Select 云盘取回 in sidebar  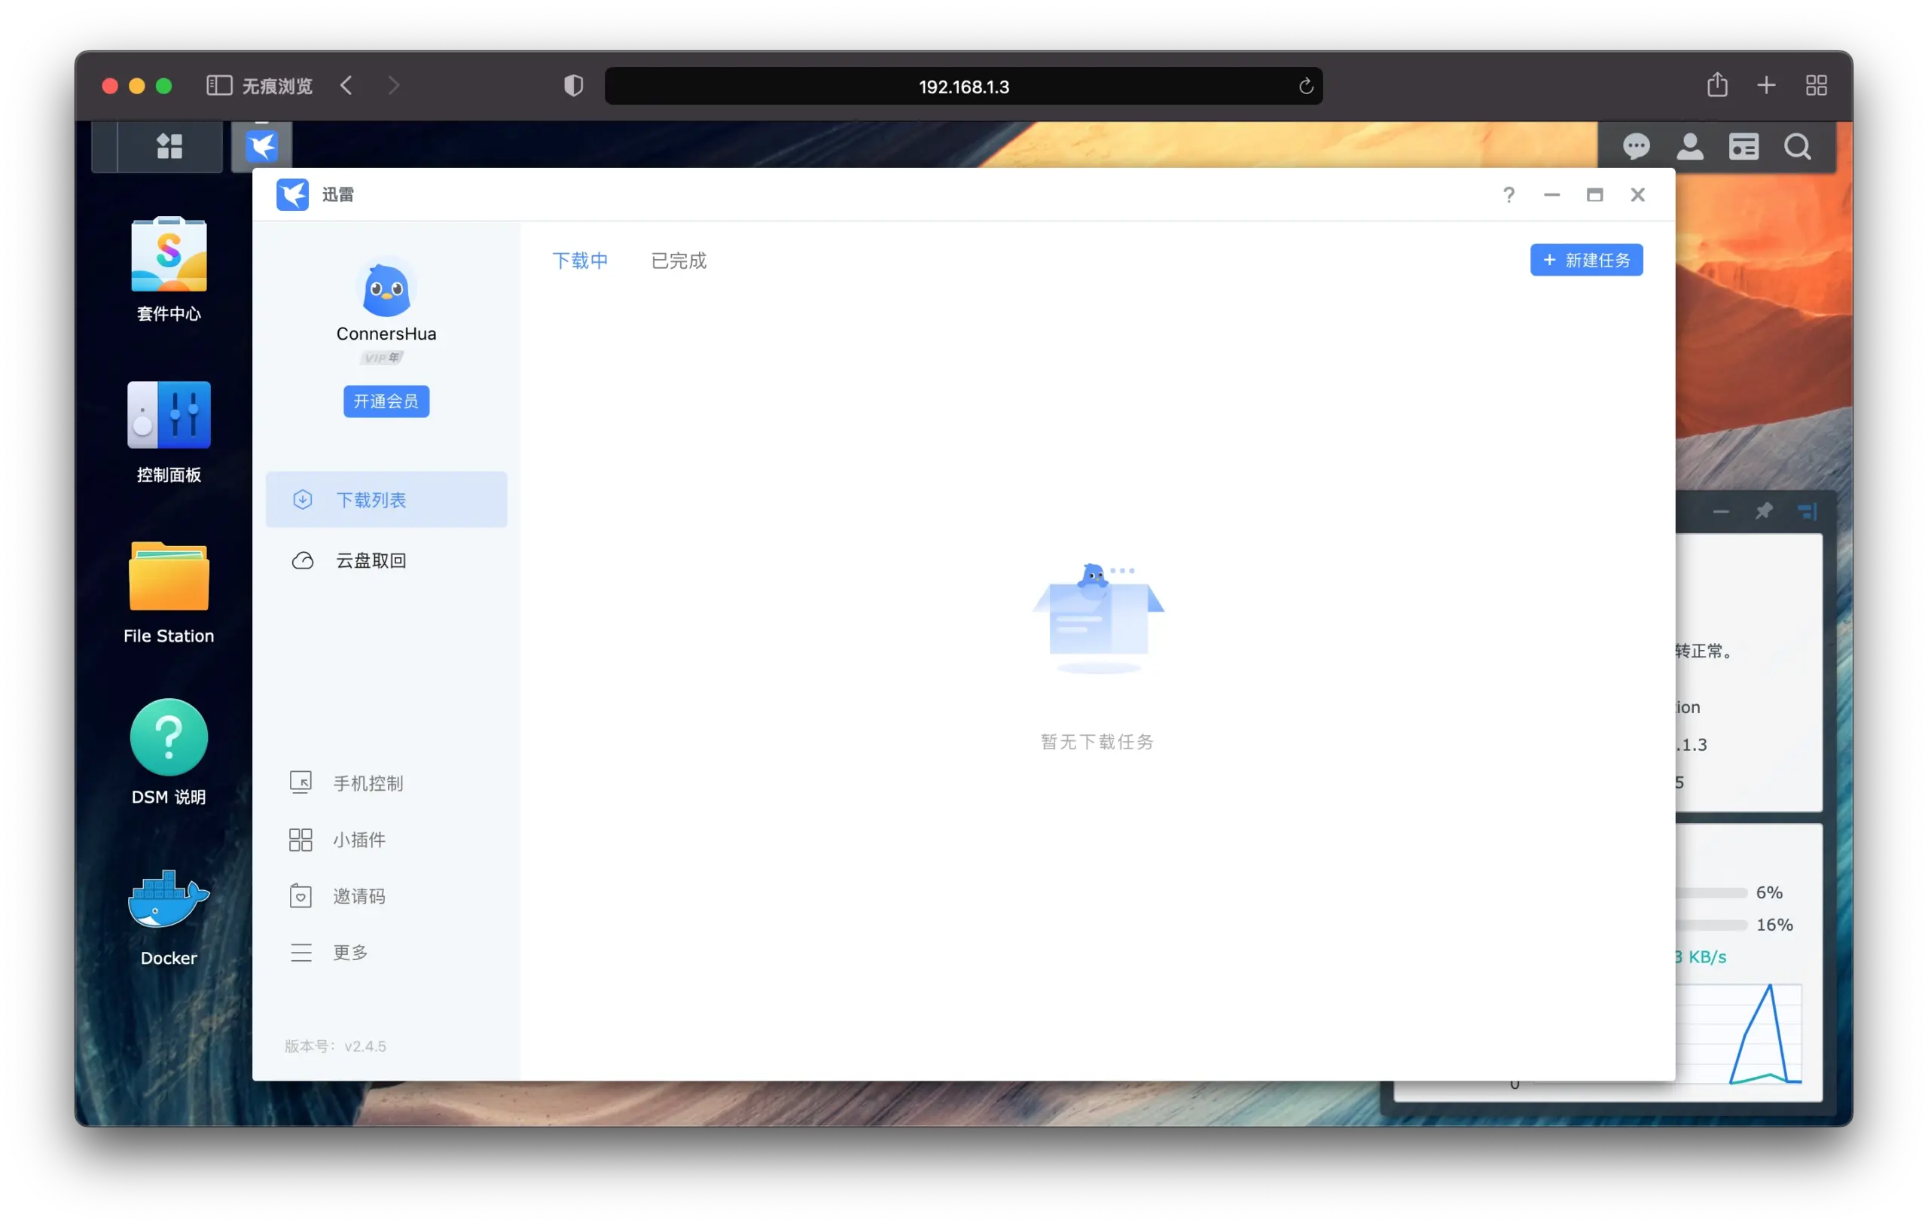386,560
